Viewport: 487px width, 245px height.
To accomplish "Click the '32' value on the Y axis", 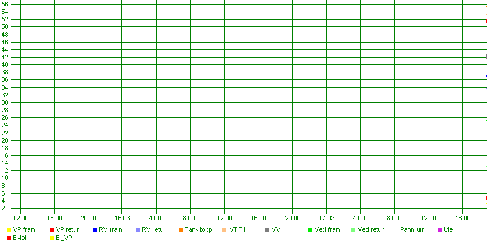I will coord(5,95).
